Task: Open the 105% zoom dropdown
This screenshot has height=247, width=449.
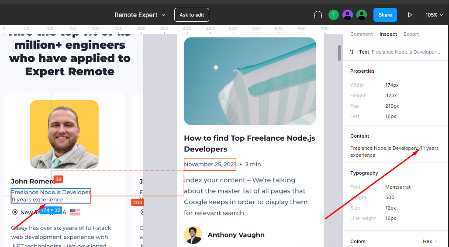Action: (434, 15)
